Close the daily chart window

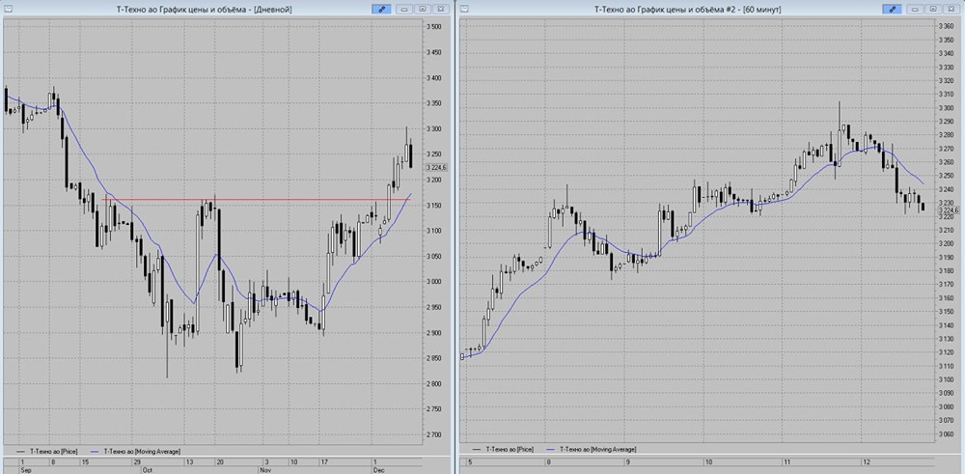click(x=439, y=10)
